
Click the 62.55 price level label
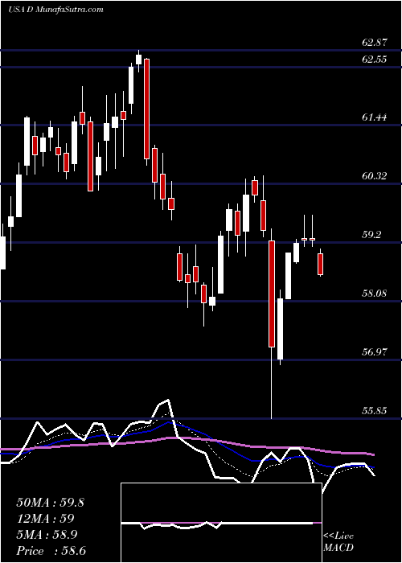tap(375, 60)
